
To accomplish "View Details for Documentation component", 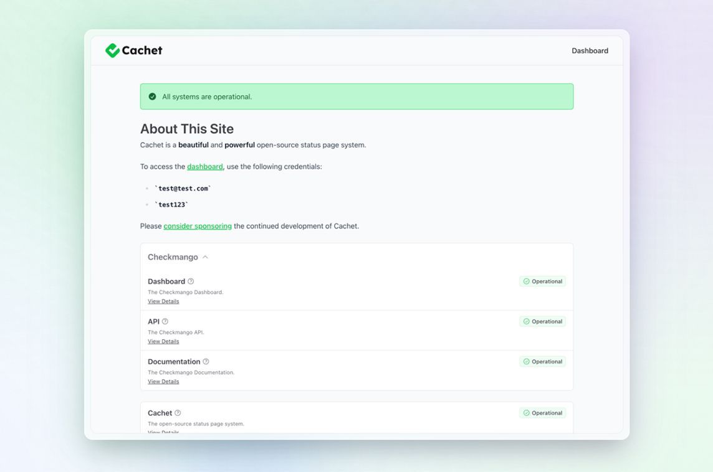I will [163, 382].
